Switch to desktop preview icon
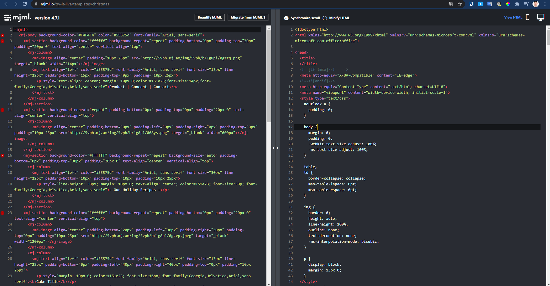The height and width of the screenshot is (286, 550). pyautogui.click(x=540, y=17)
